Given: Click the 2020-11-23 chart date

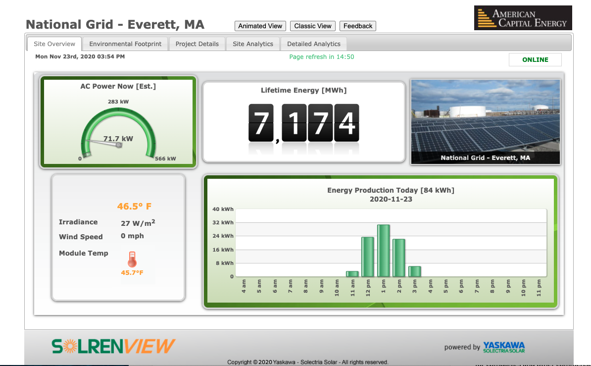Looking at the screenshot, I should [391, 199].
